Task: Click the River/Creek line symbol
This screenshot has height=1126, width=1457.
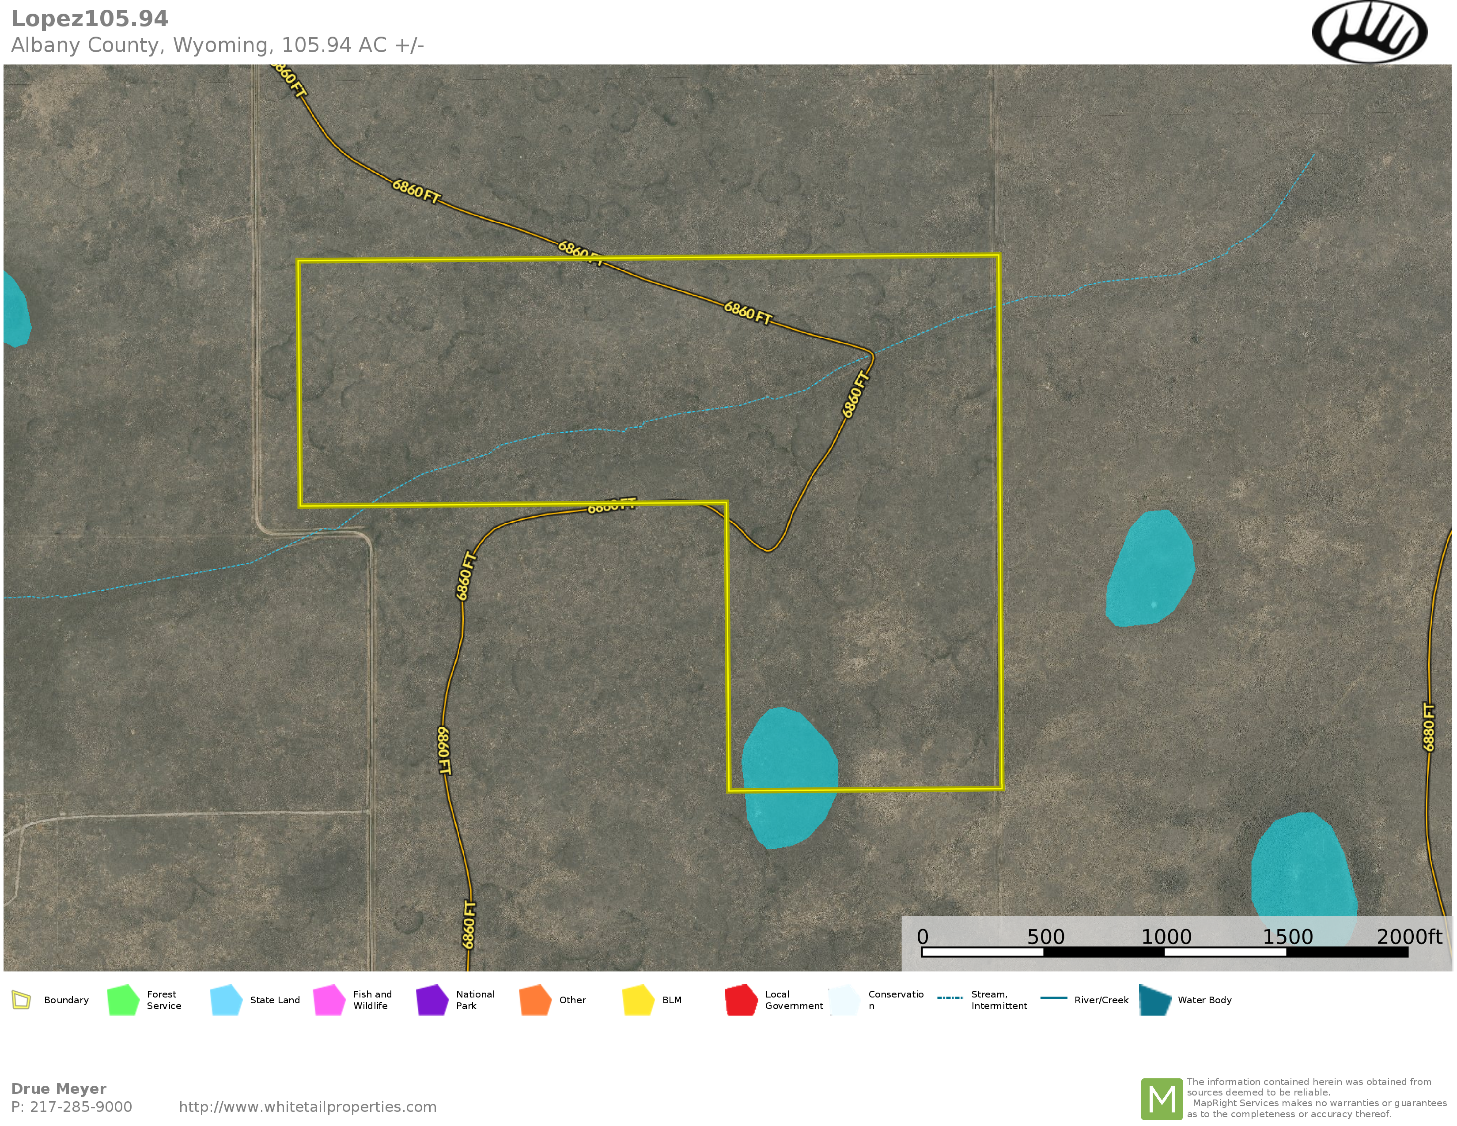Action: click(1053, 998)
